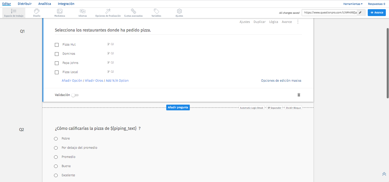Screen dimensions: 389x182
Task: Click the Añadir pregunta button
Action: (x=178, y=107)
